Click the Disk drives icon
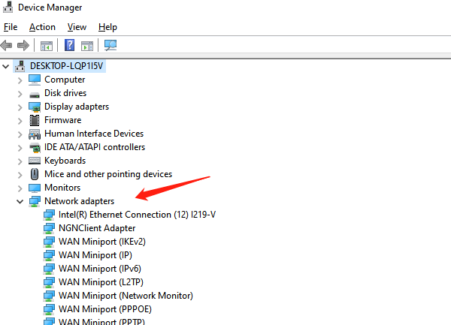Viewport: 451px width, 325px height. [x=35, y=95]
